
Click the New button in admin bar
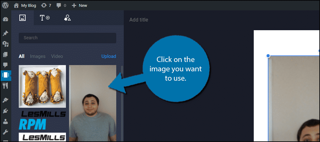80,6
